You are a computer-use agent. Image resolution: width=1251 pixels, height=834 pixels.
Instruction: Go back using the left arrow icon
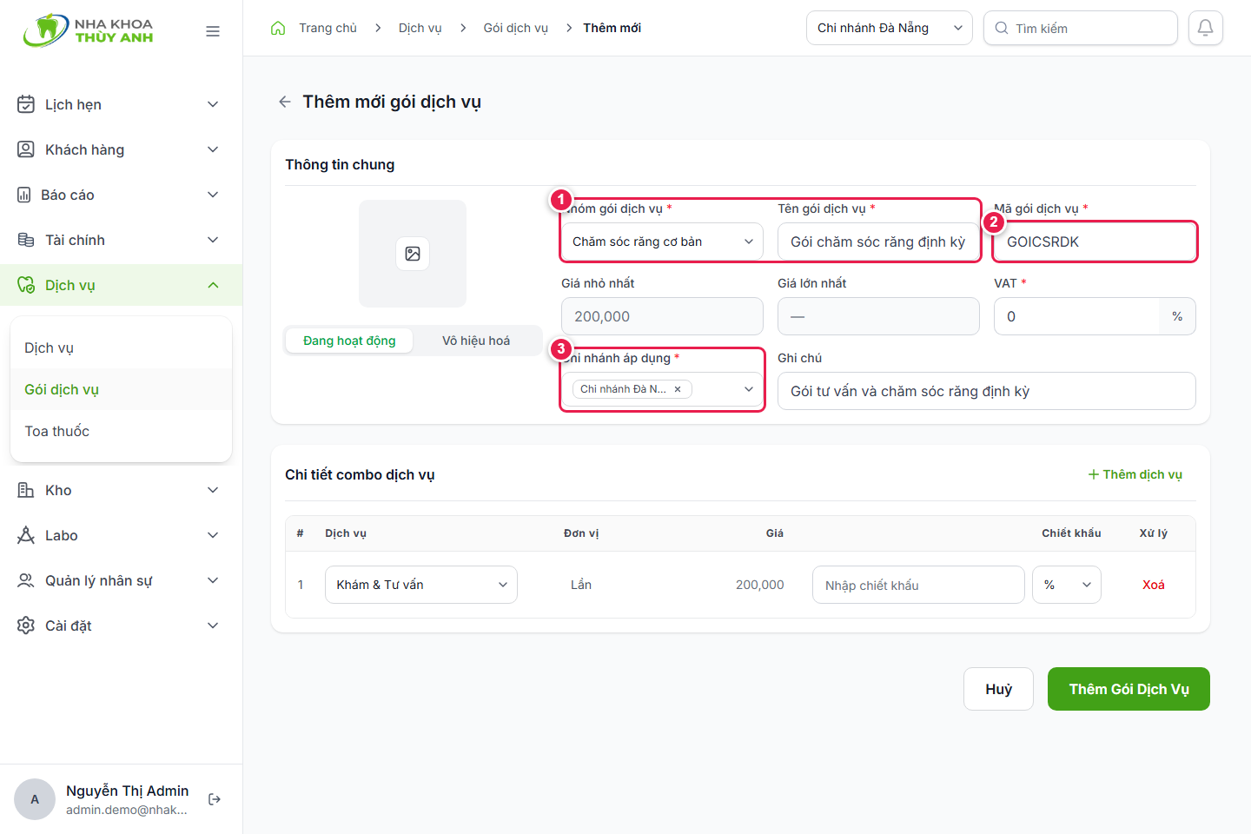284,102
